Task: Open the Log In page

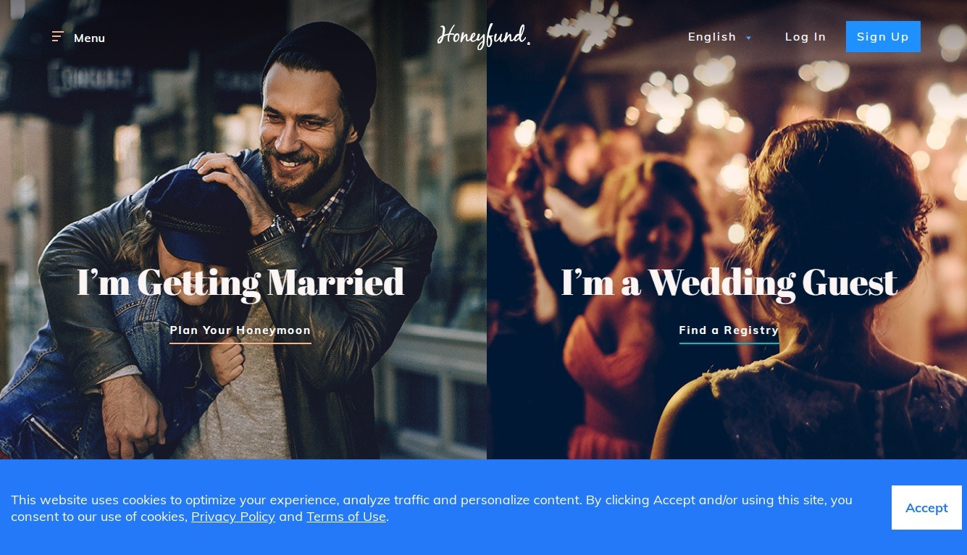Action: (x=805, y=37)
